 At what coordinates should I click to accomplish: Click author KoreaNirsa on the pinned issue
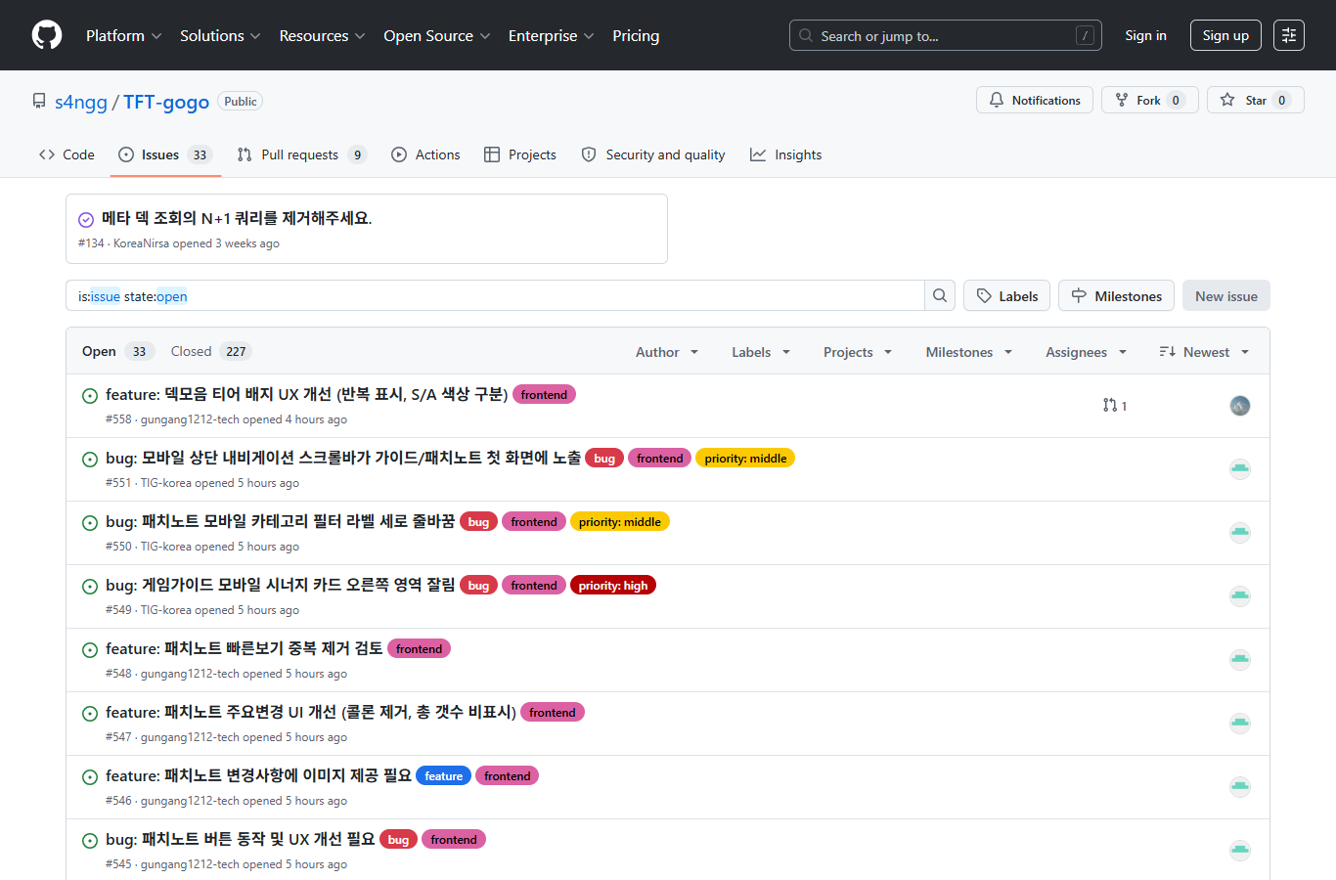point(141,243)
